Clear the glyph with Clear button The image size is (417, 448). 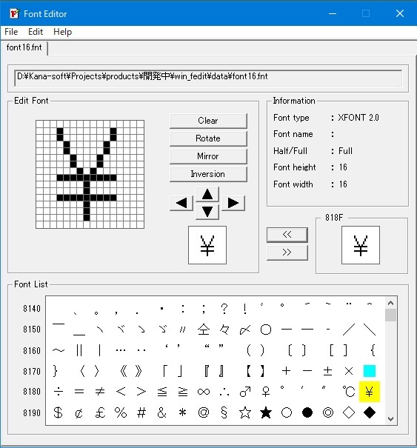[x=208, y=121]
